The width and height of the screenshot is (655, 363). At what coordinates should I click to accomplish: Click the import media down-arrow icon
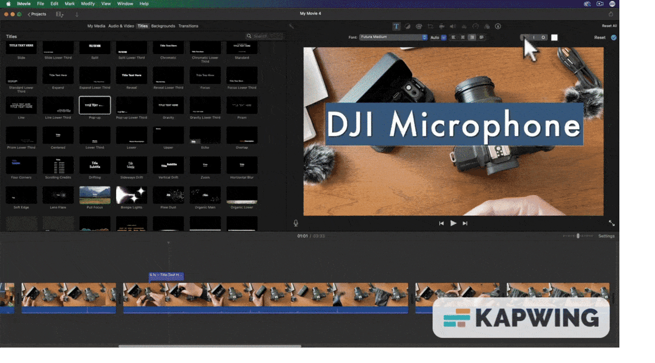pos(77,14)
